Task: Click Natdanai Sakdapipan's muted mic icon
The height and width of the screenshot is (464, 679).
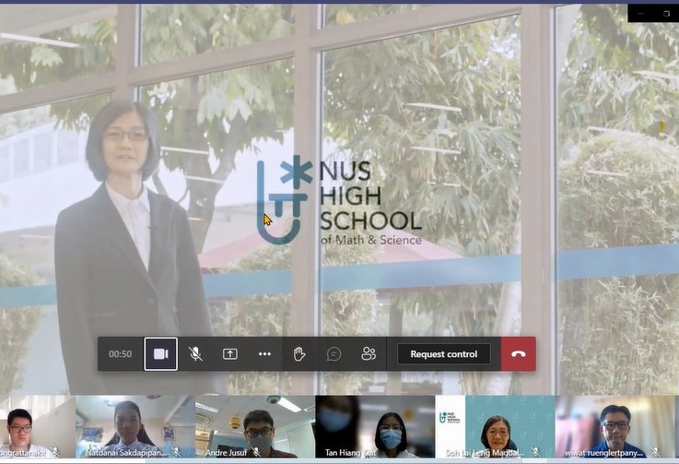Action: (x=176, y=452)
